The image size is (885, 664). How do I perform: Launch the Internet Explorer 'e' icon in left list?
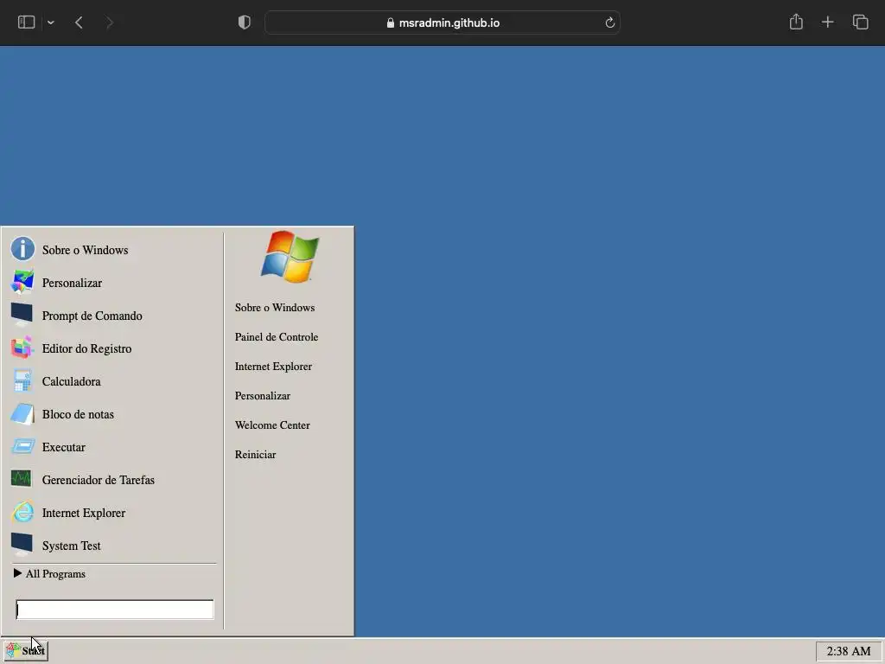(x=22, y=512)
